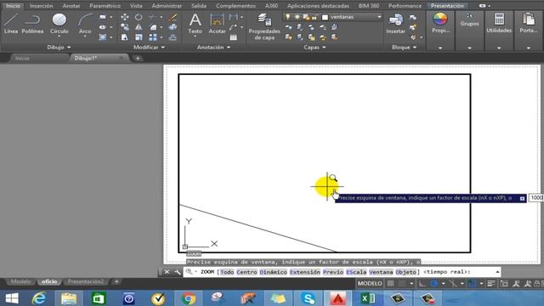Switch to the Vista ribbon tab
544x306 pixels.
(136, 6)
